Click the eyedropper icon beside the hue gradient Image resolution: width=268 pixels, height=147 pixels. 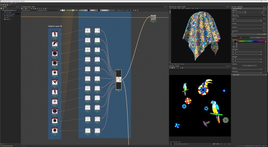tap(233, 42)
